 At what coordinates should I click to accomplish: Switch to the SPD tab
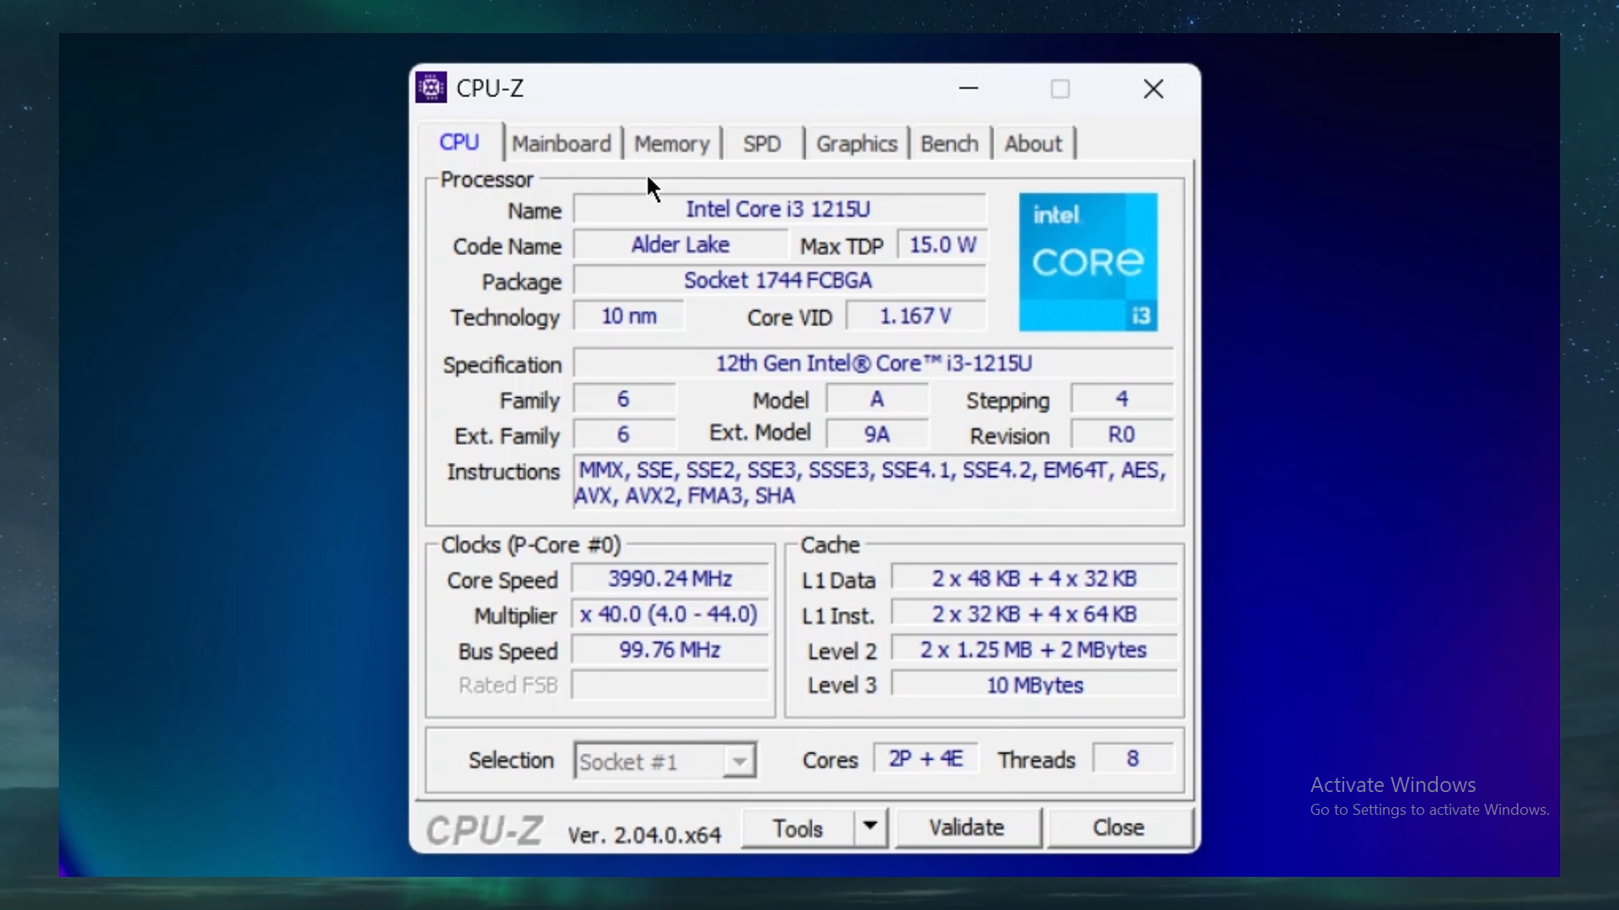762,144
